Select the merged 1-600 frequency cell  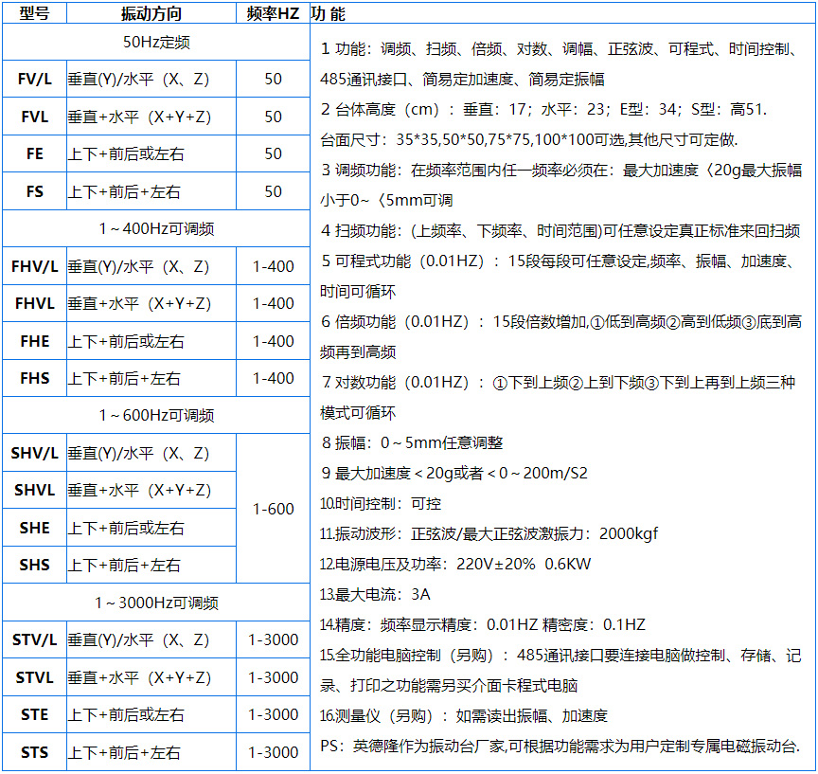pyautogui.click(x=273, y=509)
